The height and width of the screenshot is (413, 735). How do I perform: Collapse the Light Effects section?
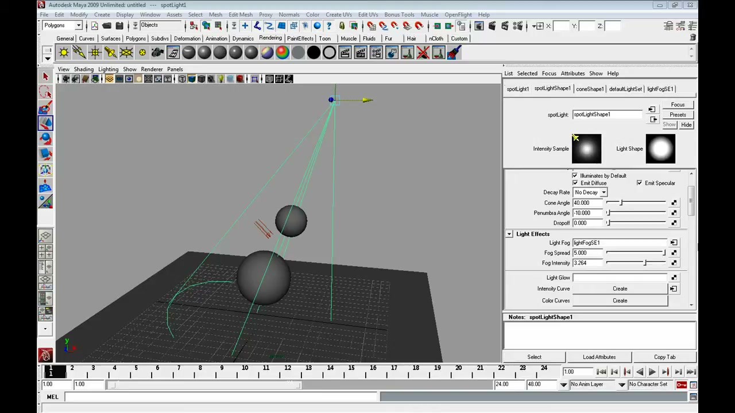point(509,234)
